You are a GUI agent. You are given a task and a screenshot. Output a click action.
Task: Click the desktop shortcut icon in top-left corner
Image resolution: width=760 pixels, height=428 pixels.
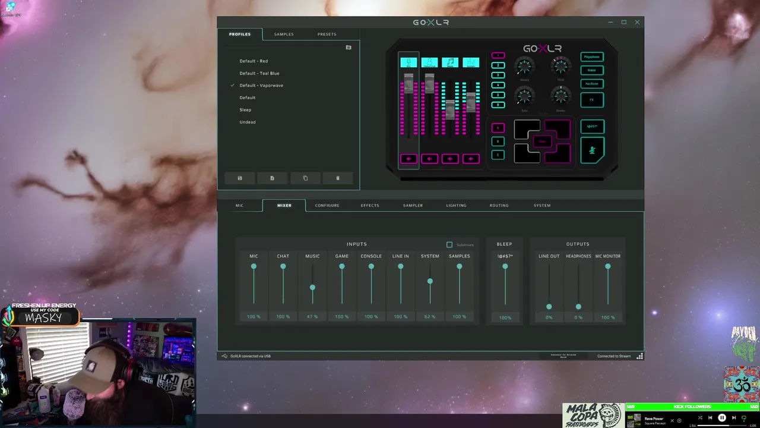(10, 7)
